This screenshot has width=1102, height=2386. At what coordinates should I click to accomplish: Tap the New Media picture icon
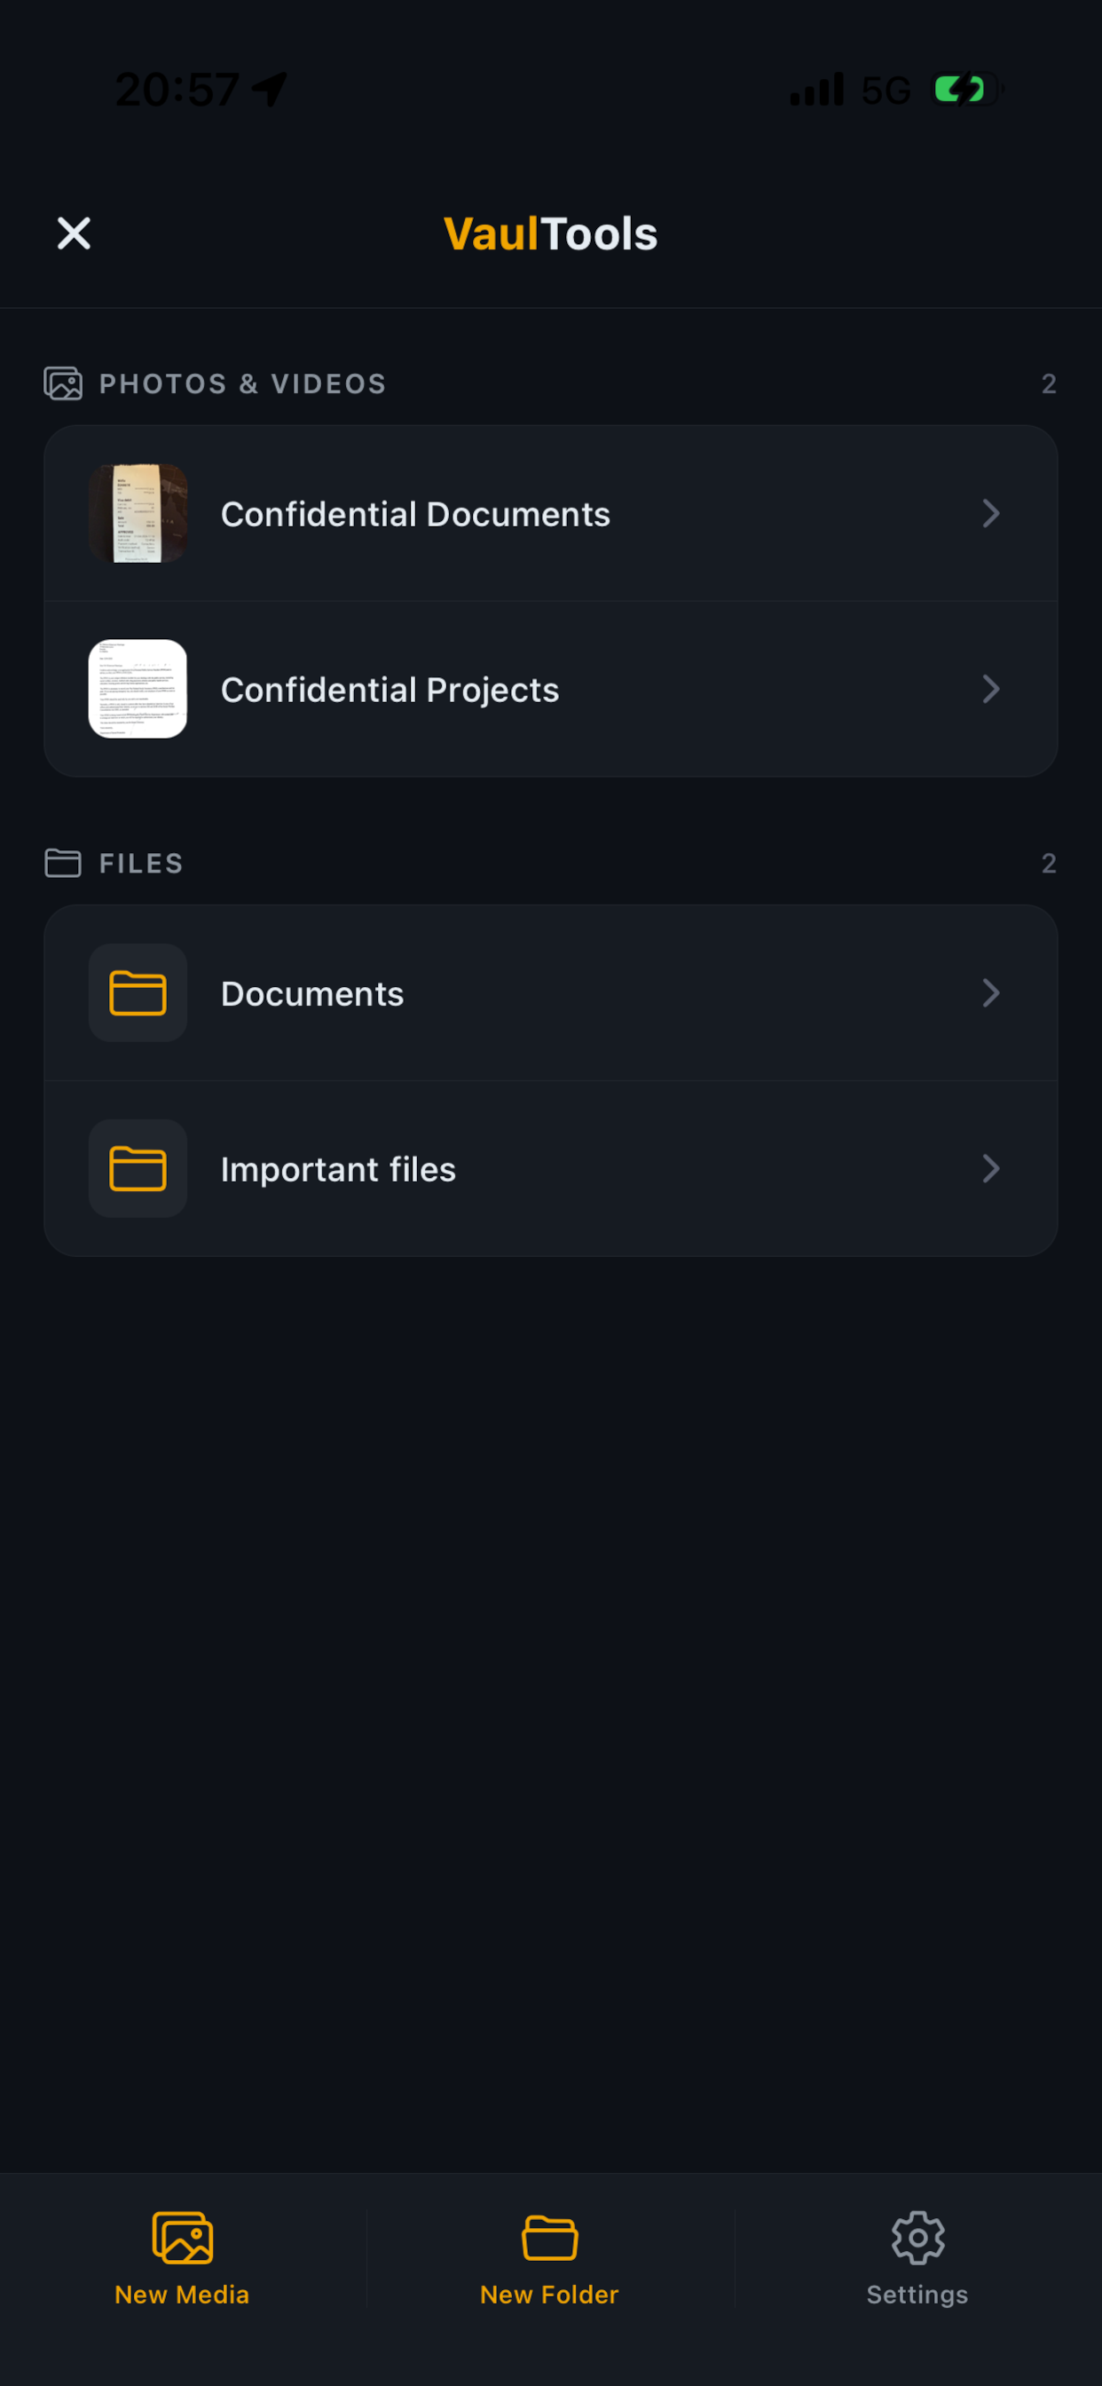point(183,2238)
